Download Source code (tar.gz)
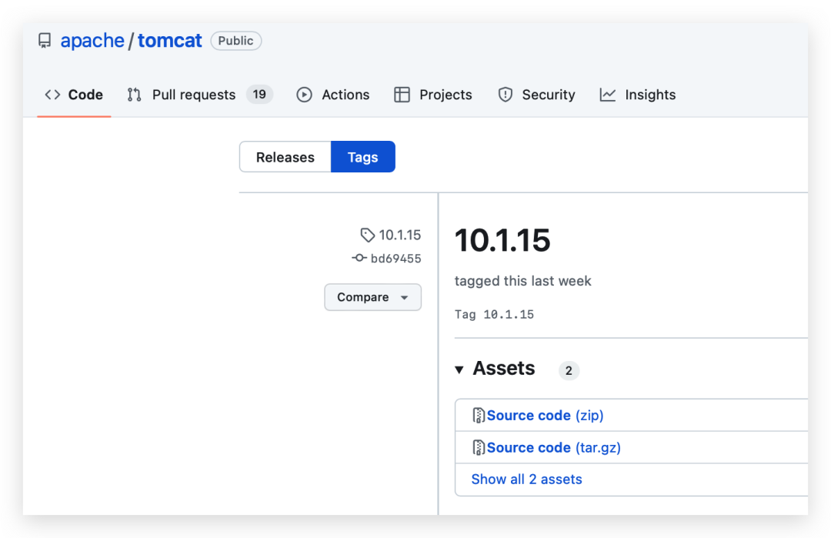This screenshot has height=538, width=831. click(x=553, y=448)
